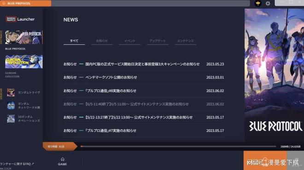Switch to the アップデート news tab
Image resolution: width=304 pixels, height=170 pixels.
tap(158, 41)
